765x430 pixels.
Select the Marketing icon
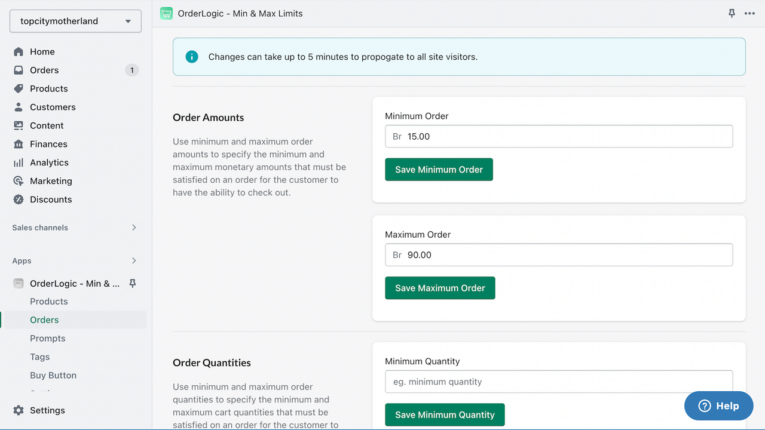(x=19, y=180)
